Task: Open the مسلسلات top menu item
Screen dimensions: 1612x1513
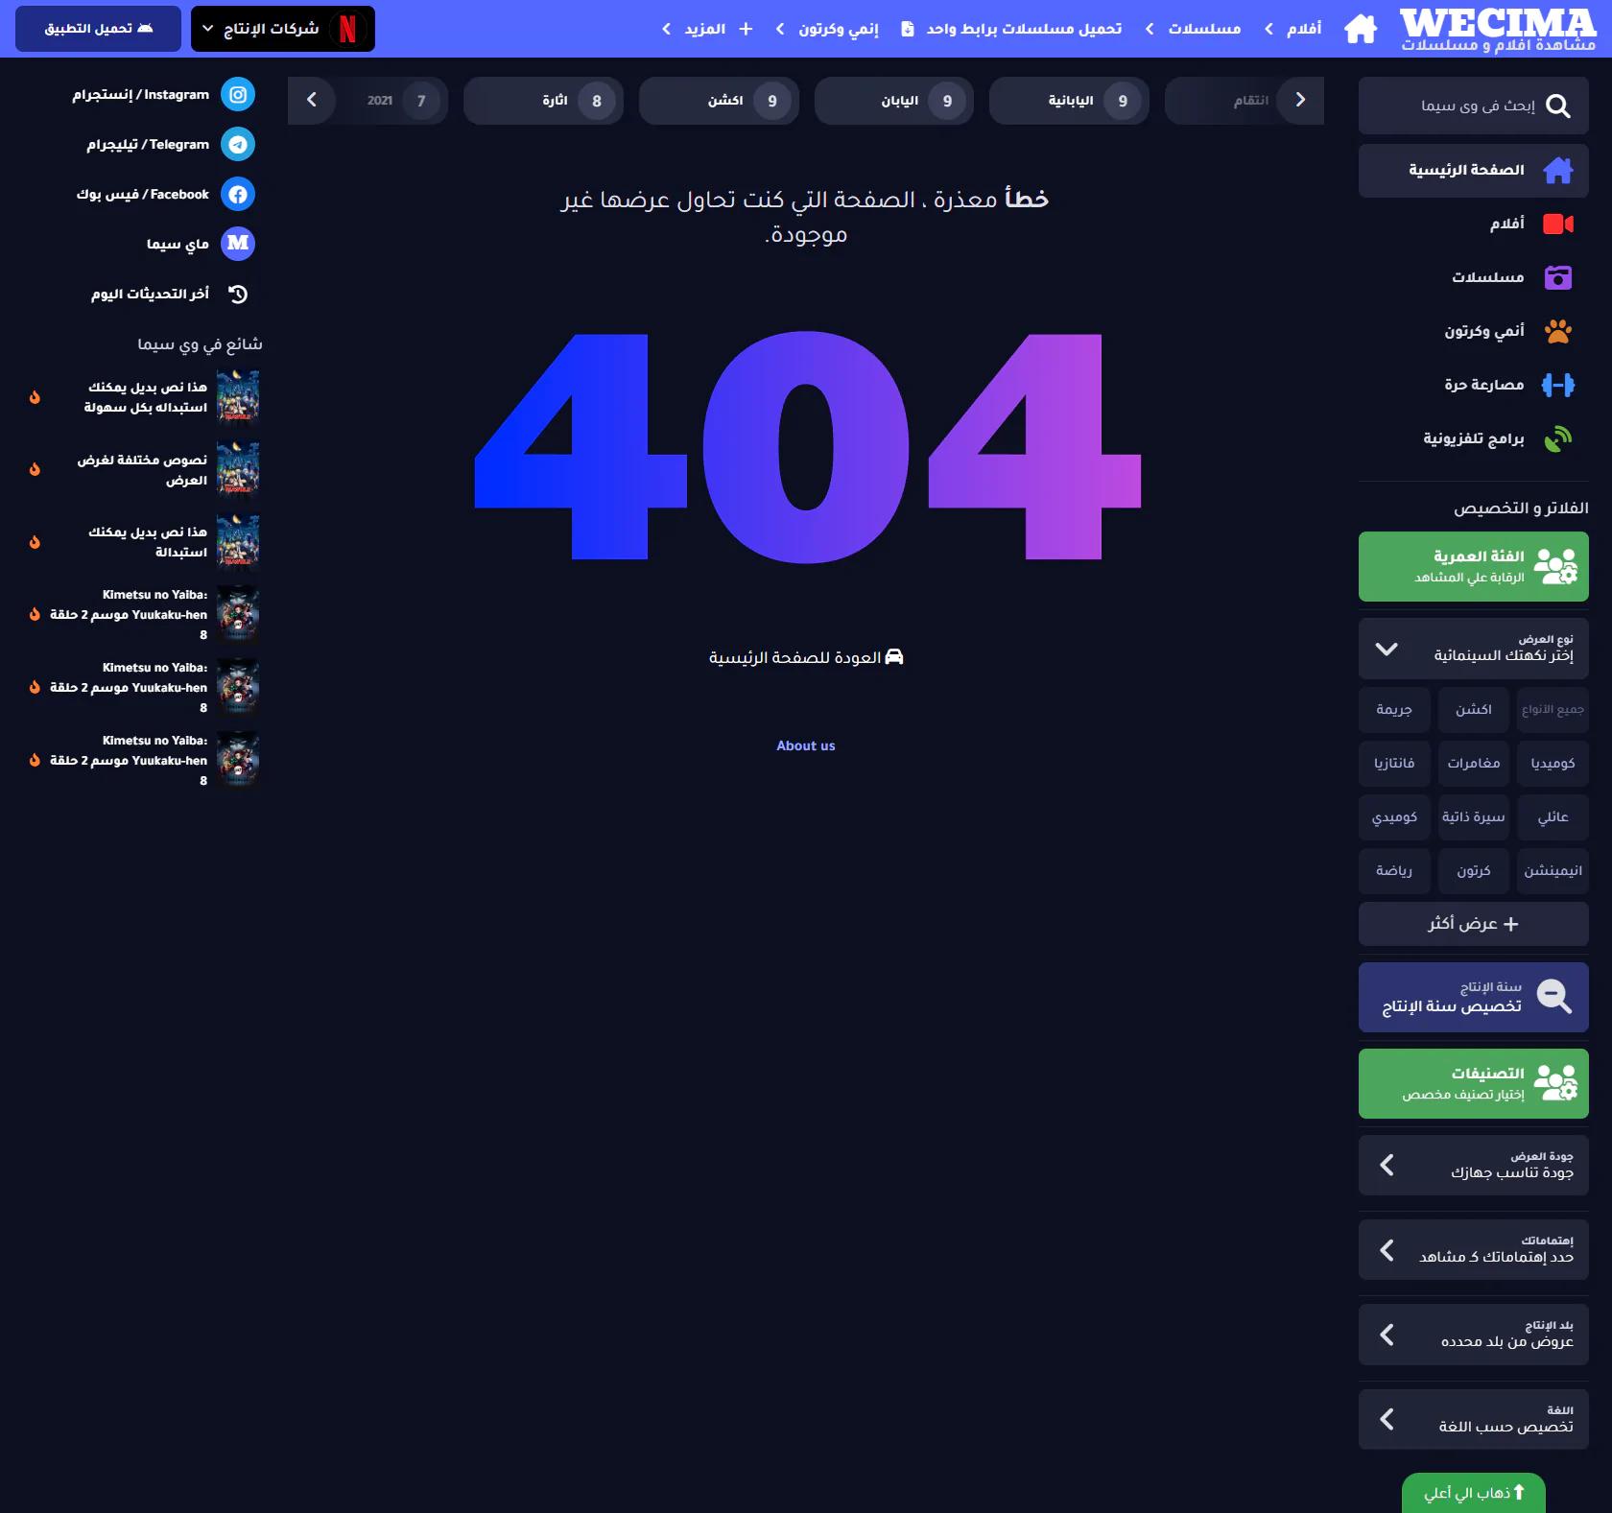Action: [x=1203, y=29]
